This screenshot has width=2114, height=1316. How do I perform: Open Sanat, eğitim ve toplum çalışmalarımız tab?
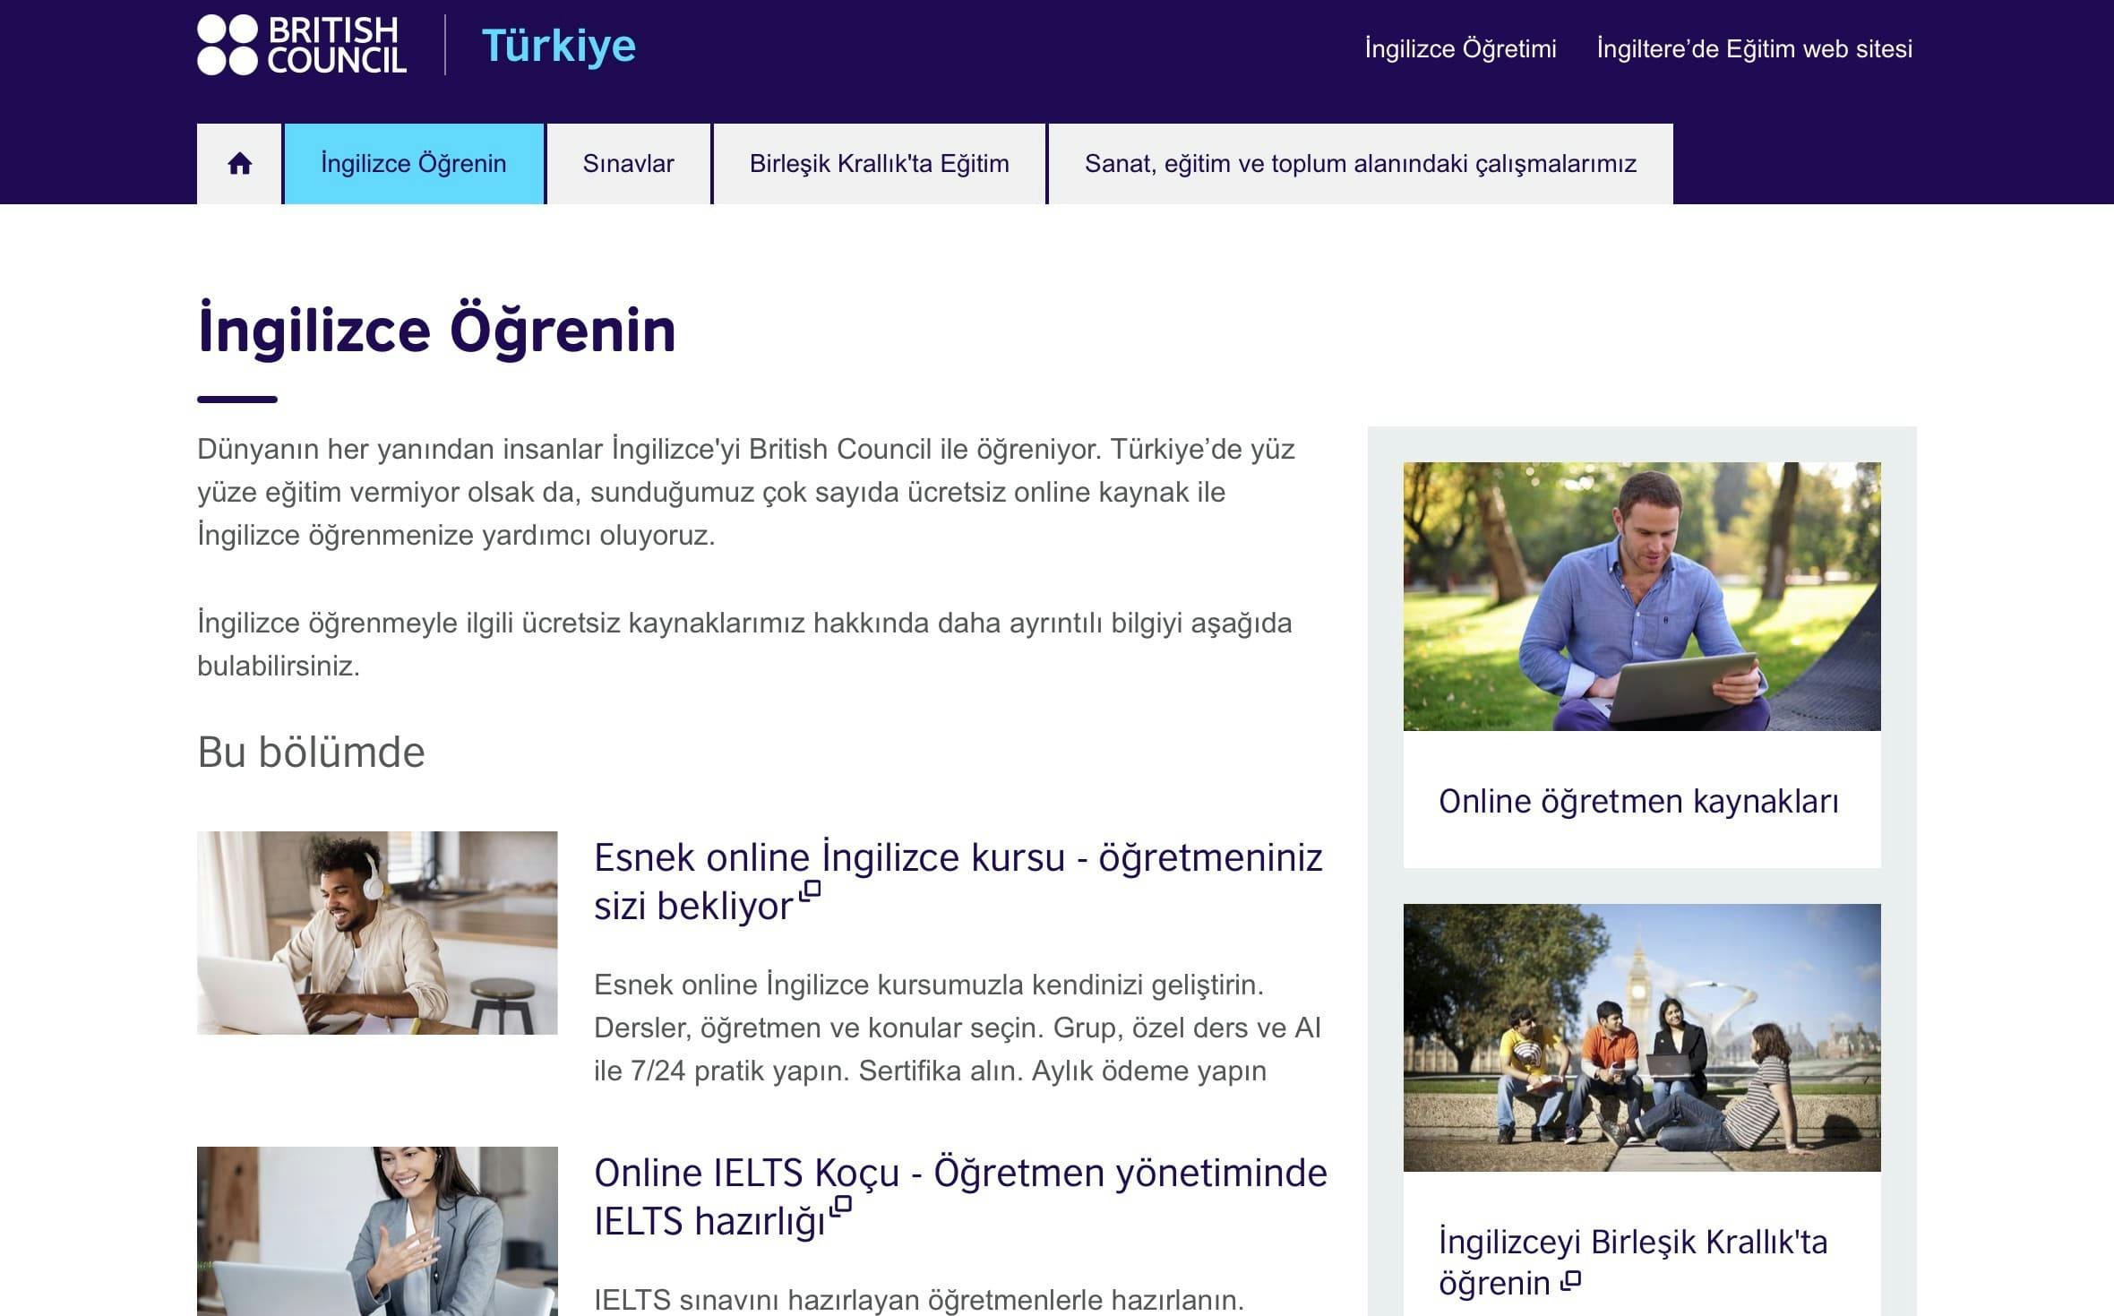click(x=1360, y=164)
